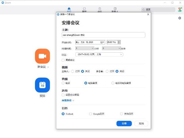This screenshot has width=184, height=138.
Task: Expand the New Meeting options arrow
Action: [x=48, y=67]
